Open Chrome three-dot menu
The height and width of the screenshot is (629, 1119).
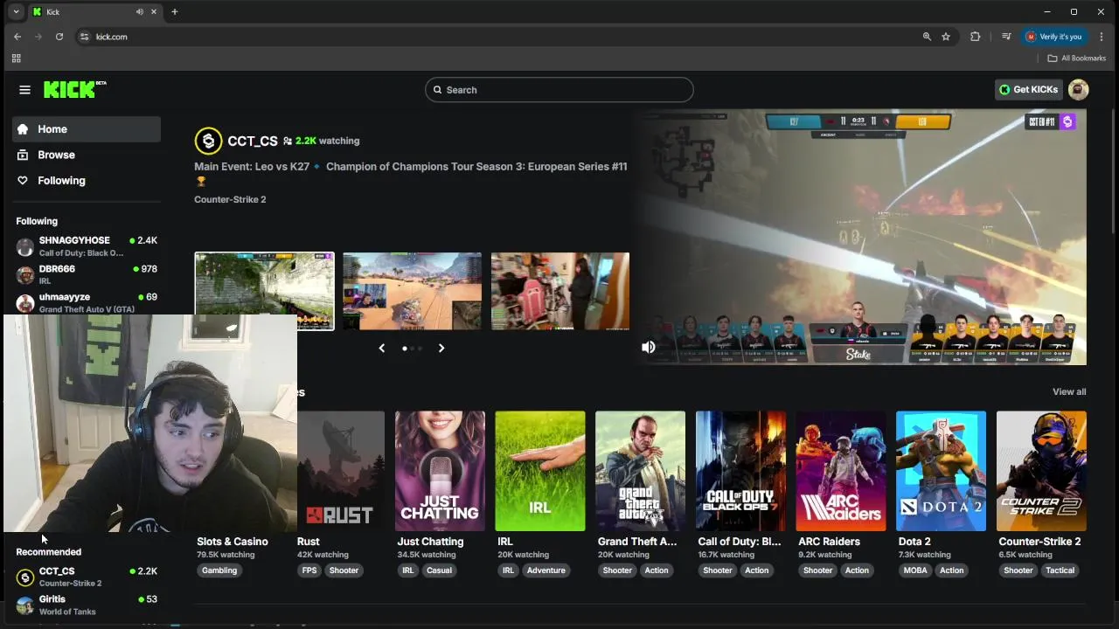pos(1102,37)
